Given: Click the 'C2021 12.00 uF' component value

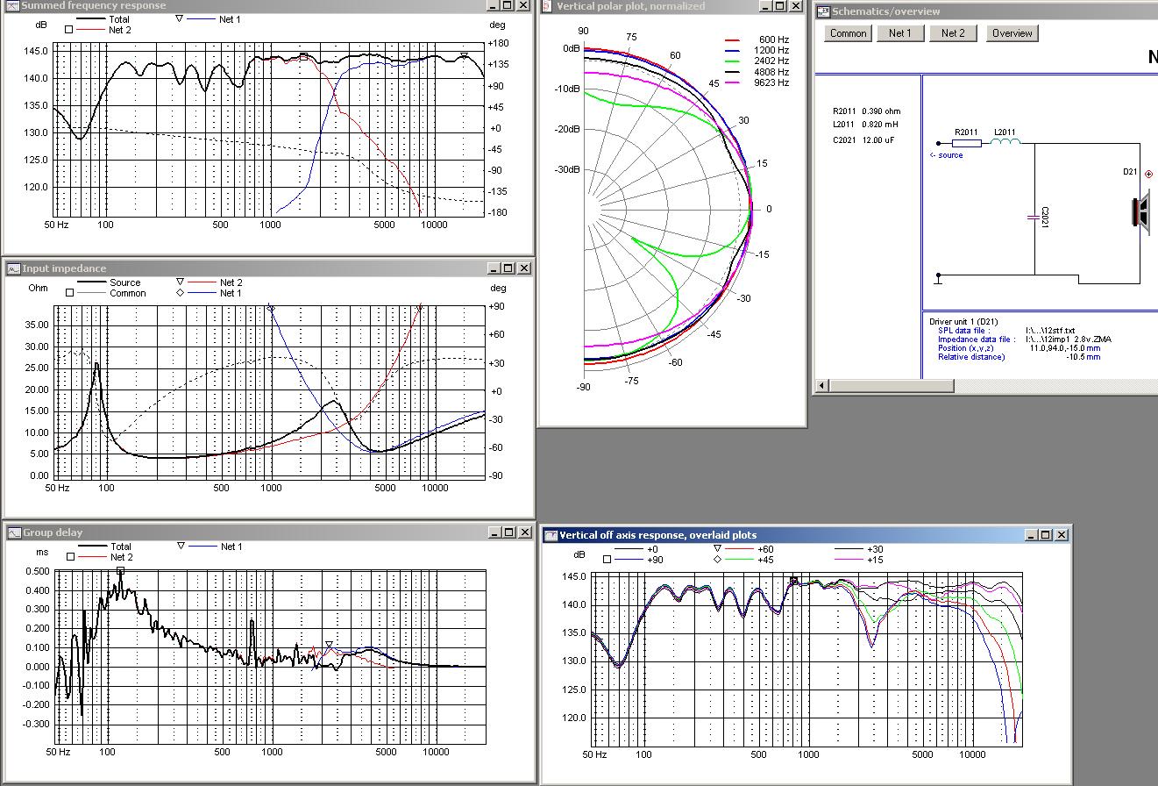Looking at the screenshot, I should coord(864,139).
